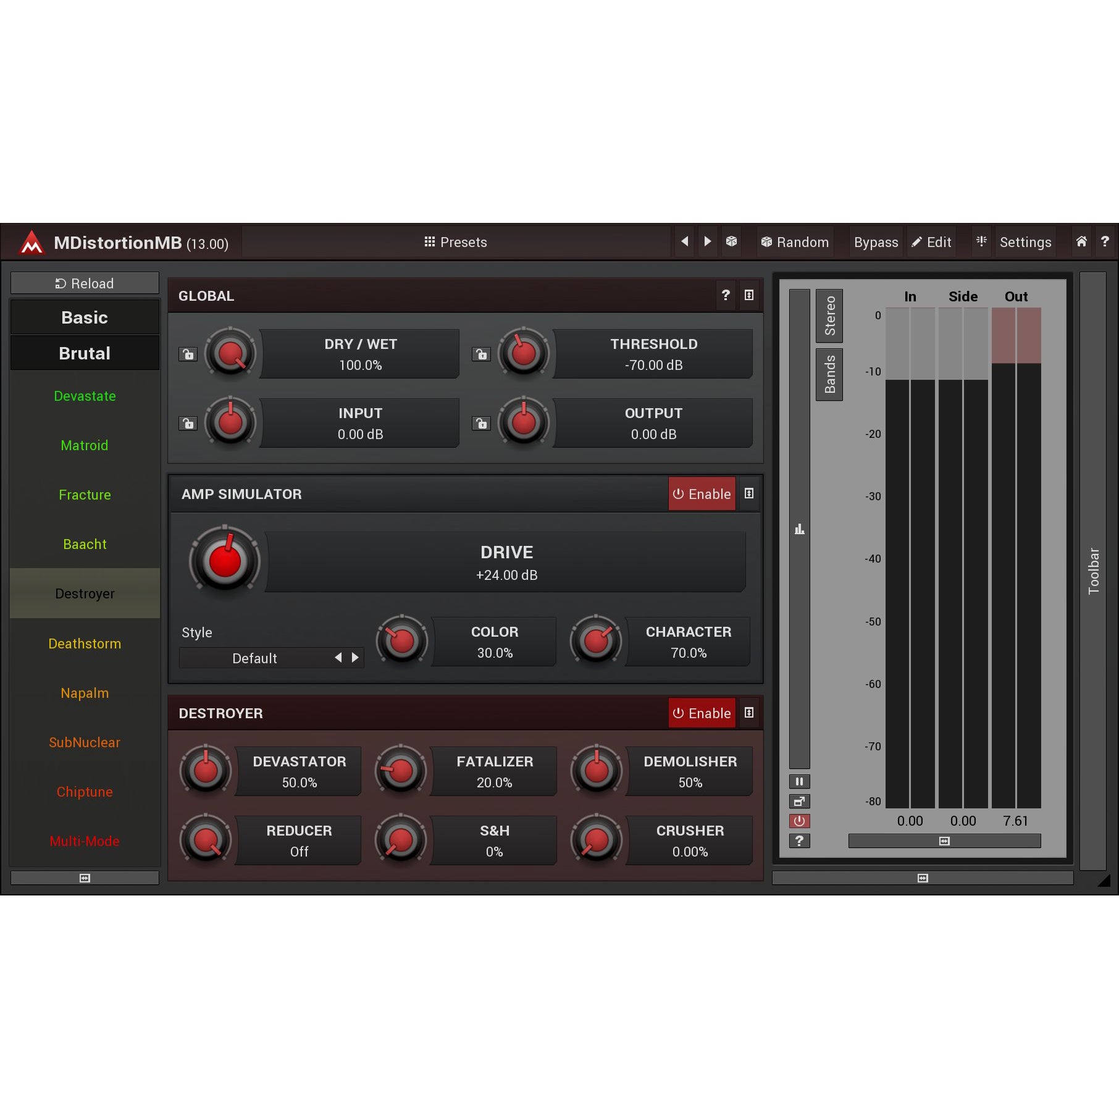Screen dimensions: 1119x1119
Task: Click the lock icon beside THRESHOLD
Action: [x=481, y=354]
